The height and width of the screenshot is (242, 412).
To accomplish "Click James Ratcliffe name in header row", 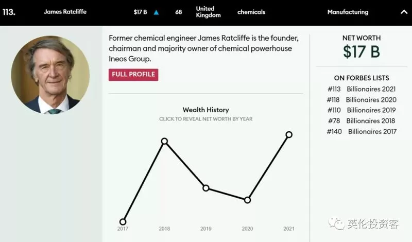I will [65, 12].
